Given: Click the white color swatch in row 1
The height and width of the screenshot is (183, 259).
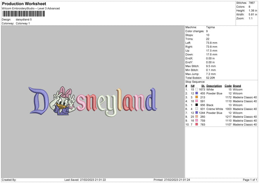Looking at the screenshot, I should [x=196, y=89].
